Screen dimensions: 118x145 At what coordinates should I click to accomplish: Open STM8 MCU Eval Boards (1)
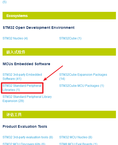(78, 144)
